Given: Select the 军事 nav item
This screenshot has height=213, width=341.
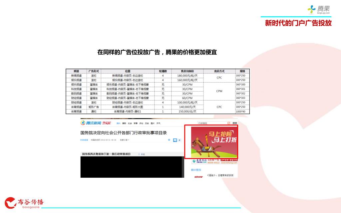Looking at the screenshot, I should click(x=136, y=123).
